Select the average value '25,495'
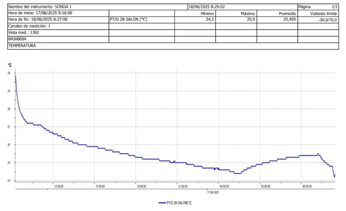This screenshot has width=346, height=211. [x=289, y=20]
